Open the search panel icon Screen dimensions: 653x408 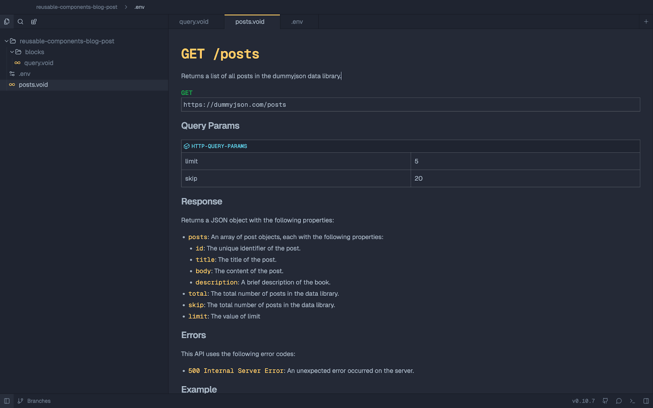point(20,22)
